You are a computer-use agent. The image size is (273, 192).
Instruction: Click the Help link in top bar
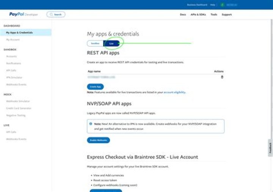coord(213,5)
